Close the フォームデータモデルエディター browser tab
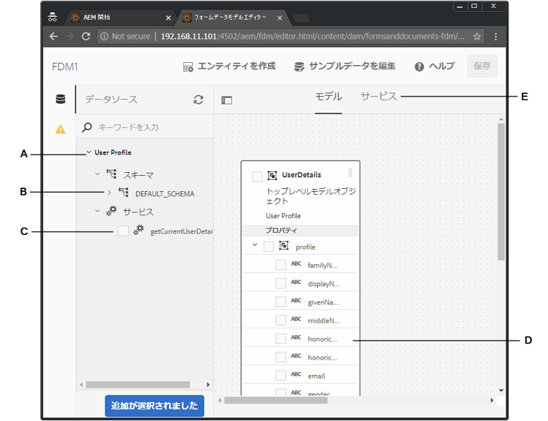This screenshot has width=548, height=421. 280,18
